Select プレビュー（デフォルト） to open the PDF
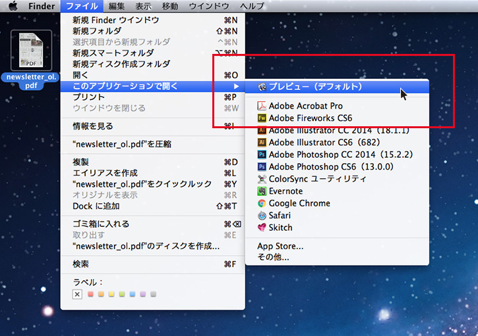 pyautogui.click(x=314, y=87)
